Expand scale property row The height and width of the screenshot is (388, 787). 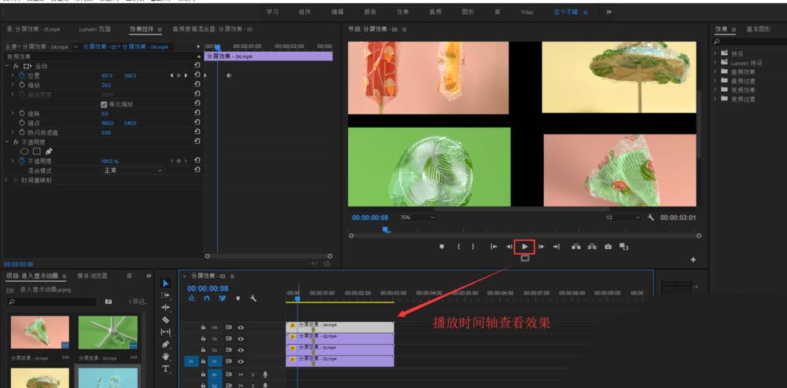pyautogui.click(x=13, y=85)
